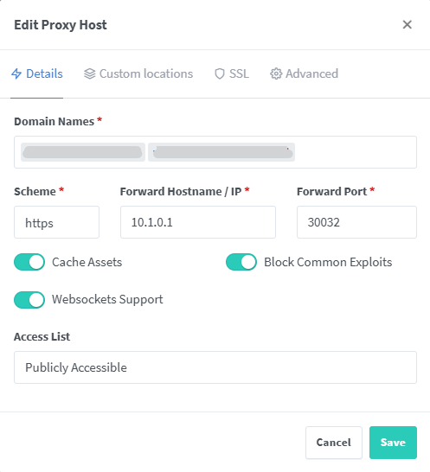Click the layers icon for Custom locations
This screenshot has height=472, width=430.
click(x=89, y=73)
